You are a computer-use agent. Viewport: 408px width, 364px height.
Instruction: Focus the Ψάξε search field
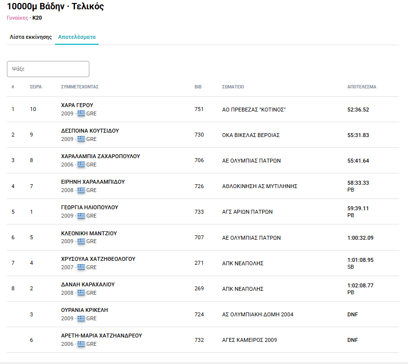pos(48,69)
